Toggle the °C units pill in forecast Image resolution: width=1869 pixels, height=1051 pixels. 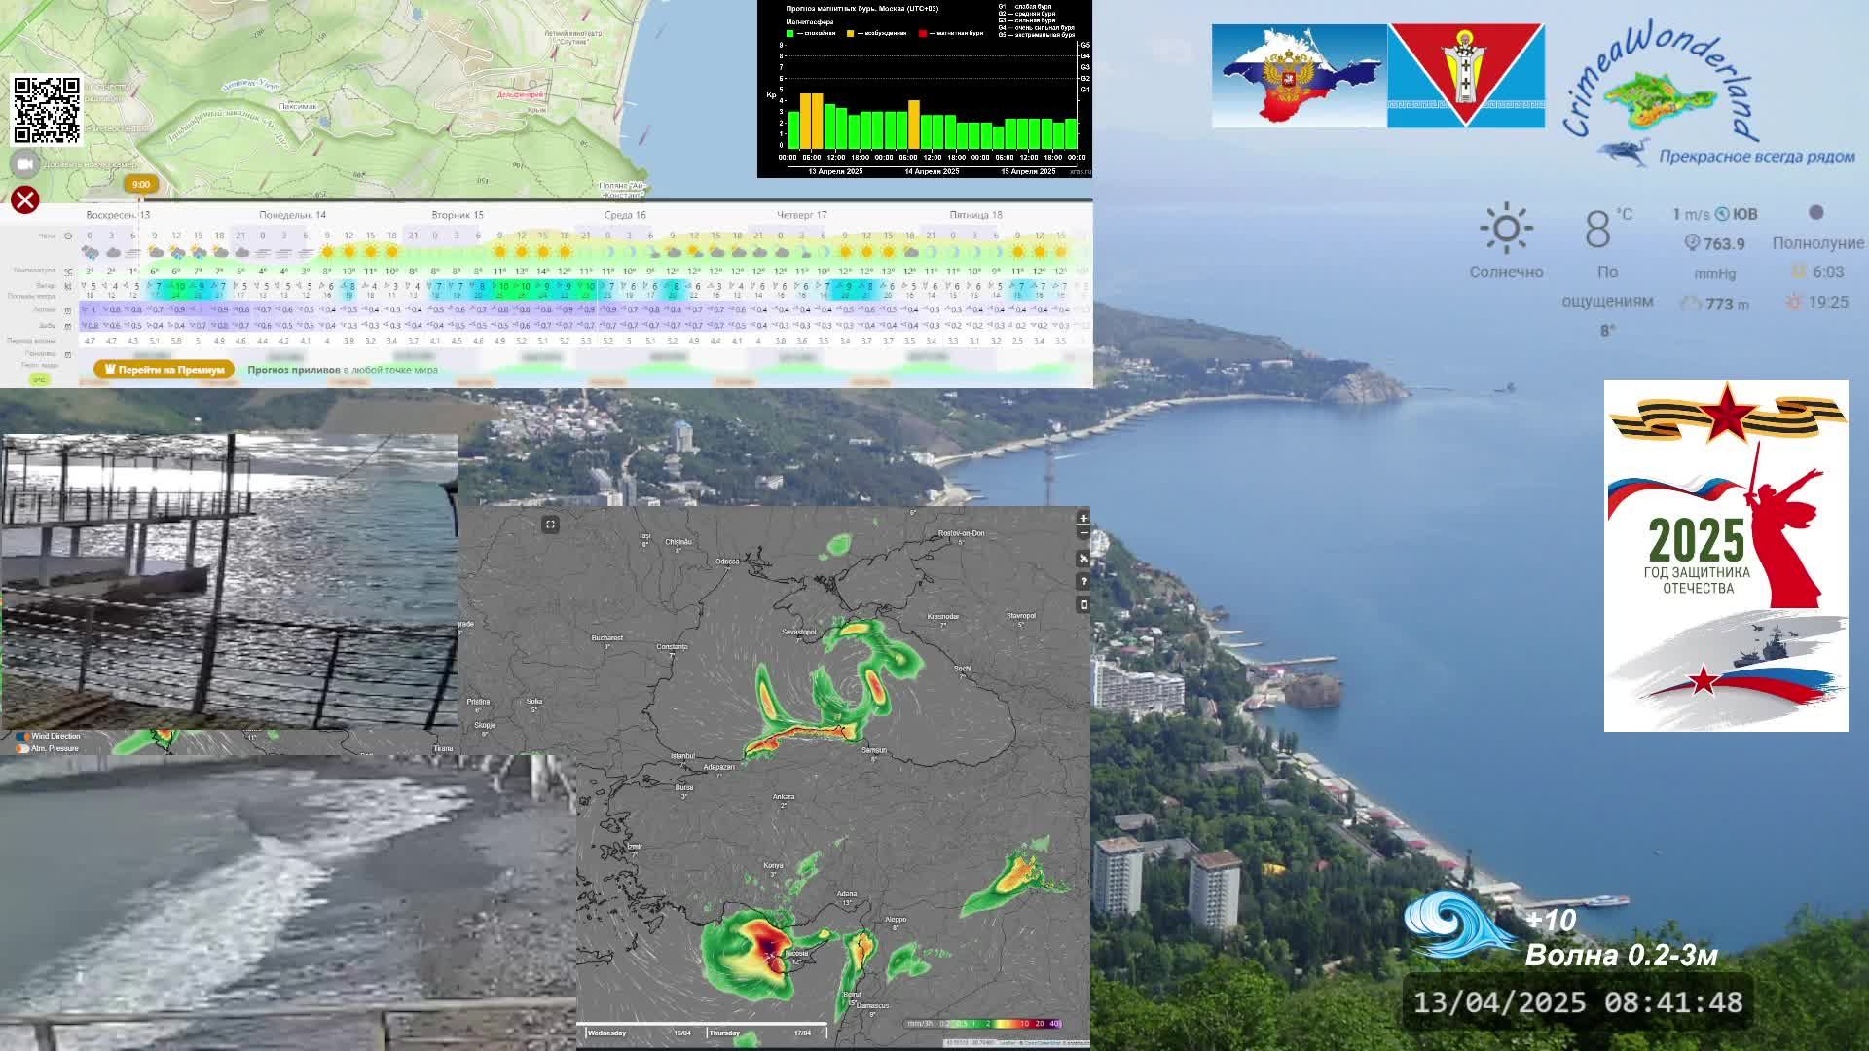(x=39, y=380)
